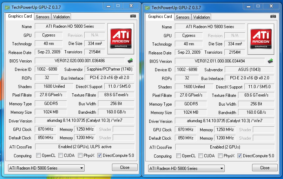Switch to Sensors tab in left window
The width and height of the screenshot is (283, 179).
[x=42, y=17]
